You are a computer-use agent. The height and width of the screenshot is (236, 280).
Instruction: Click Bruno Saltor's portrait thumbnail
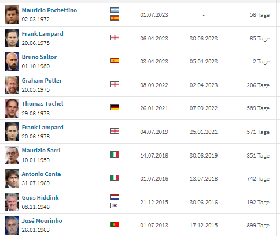[x=12, y=61]
